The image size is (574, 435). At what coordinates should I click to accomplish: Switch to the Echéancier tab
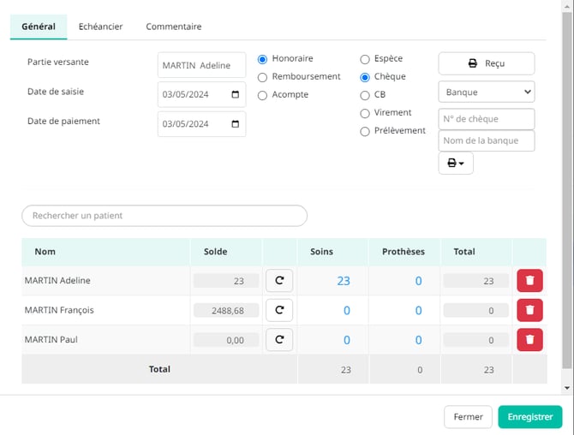point(100,27)
